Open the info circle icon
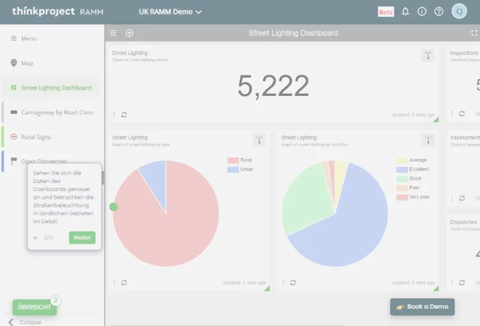480x326 pixels. click(422, 12)
